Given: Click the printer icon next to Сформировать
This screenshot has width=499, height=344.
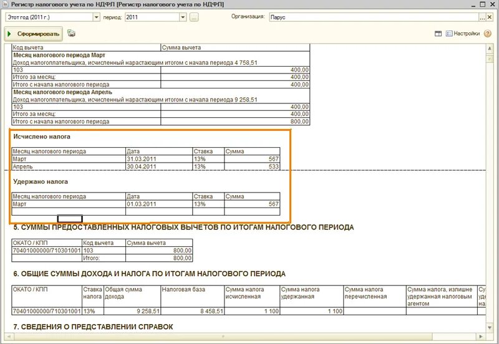Looking at the screenshot, I should point(72,34).
